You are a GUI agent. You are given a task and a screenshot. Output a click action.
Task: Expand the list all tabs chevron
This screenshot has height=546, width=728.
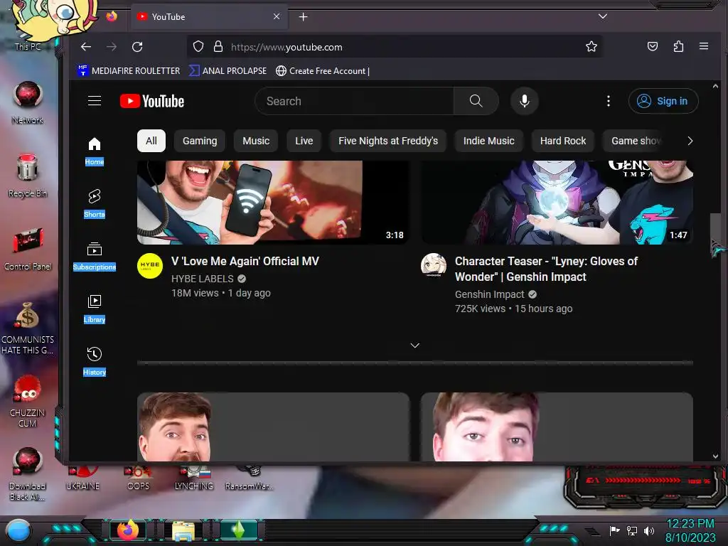[603, 16]
